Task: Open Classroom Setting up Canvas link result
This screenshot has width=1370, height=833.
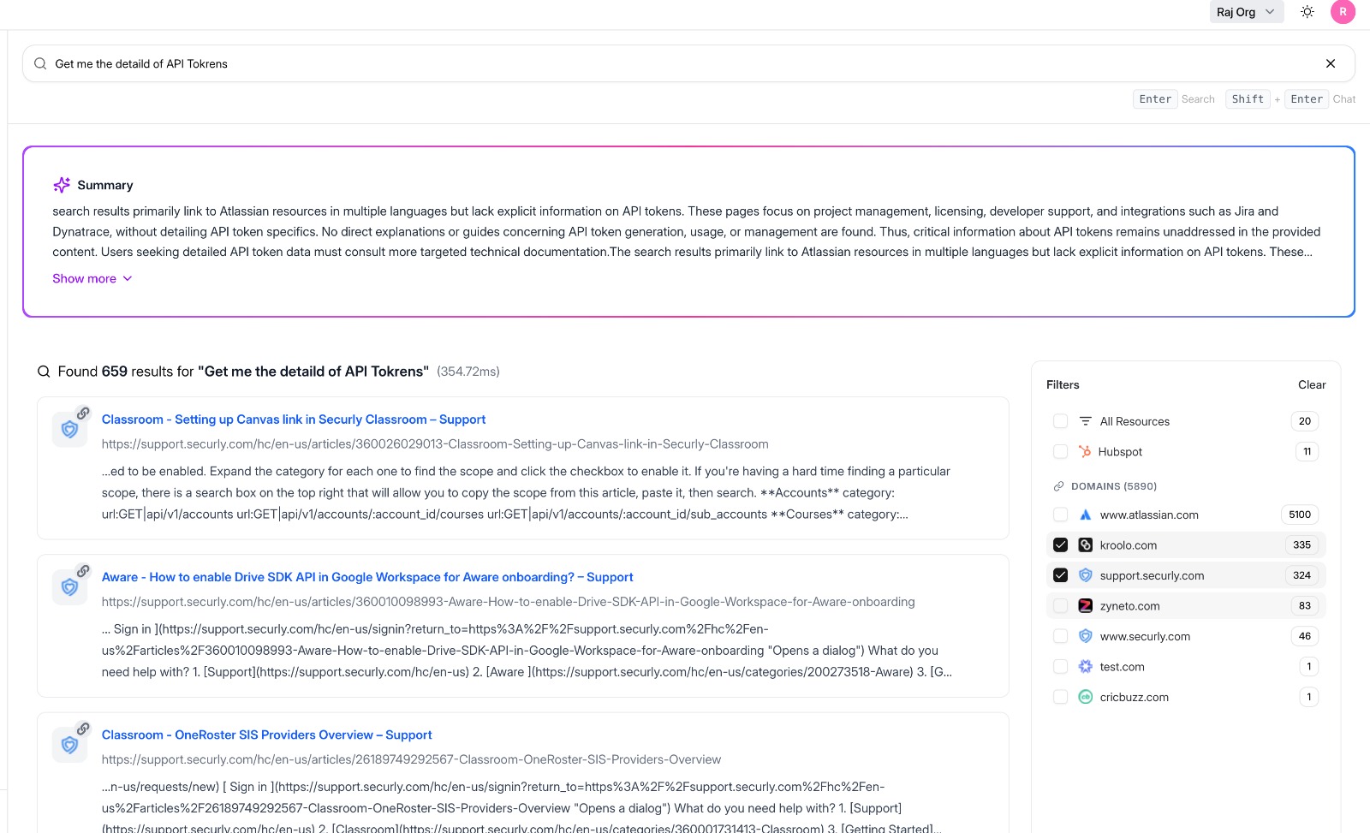Action: 293,419
